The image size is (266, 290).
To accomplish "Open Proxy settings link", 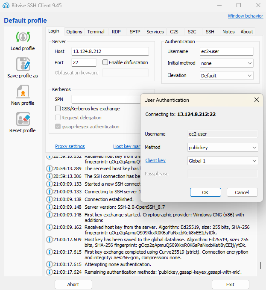I will 70,146.
